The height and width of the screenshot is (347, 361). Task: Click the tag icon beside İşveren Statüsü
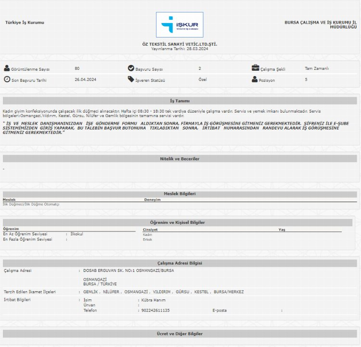[x=131, y=79]
